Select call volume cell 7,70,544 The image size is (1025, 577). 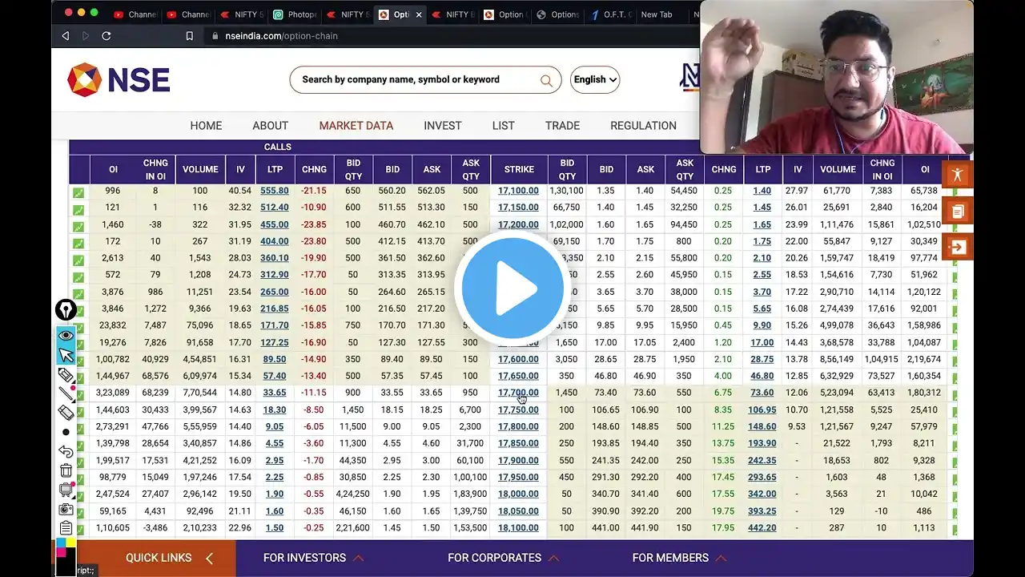(x=200, y=393)
